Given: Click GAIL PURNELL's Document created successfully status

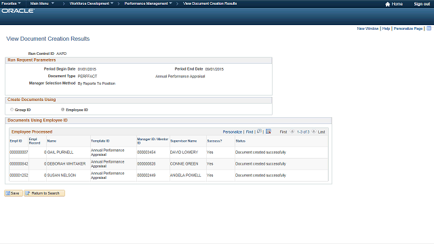Looking at the screenshot, I should click(x=260, y=152).
